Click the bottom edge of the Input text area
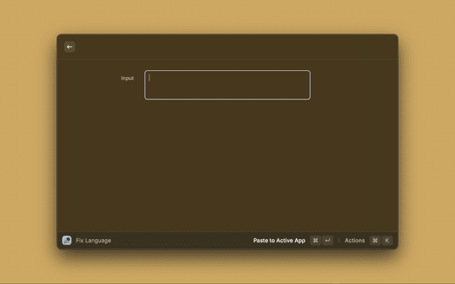 point(227,99)
